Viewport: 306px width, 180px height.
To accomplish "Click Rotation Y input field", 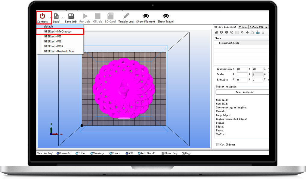I will pos(258,80).
